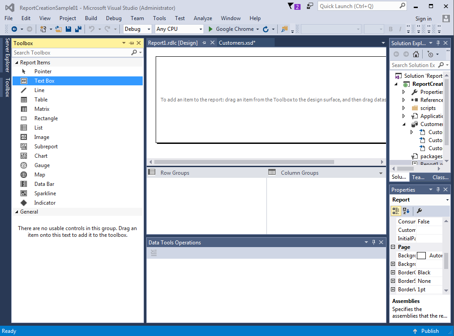Collapse the Report Items group
Viewport: 454px width, 336px height.
17,63
